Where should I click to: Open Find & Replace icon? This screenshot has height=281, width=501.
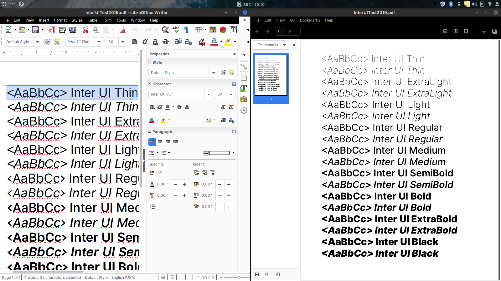click(165, 30)
